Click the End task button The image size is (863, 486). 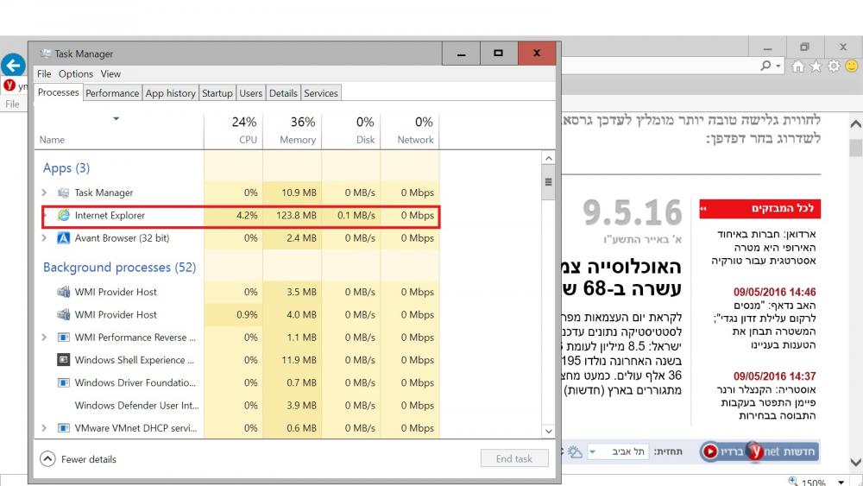click(x=514, y=458)
